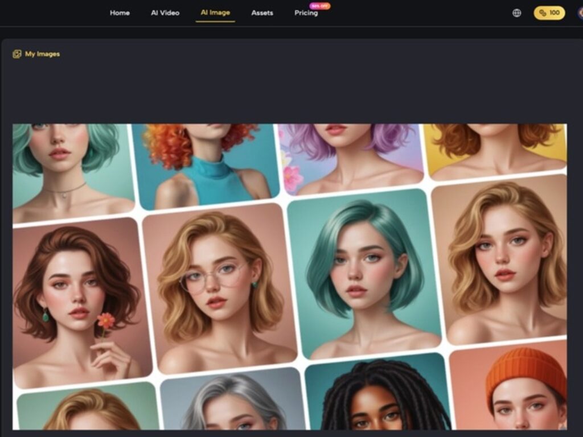
Task: Click the My Images label
Action: point(42,54)
